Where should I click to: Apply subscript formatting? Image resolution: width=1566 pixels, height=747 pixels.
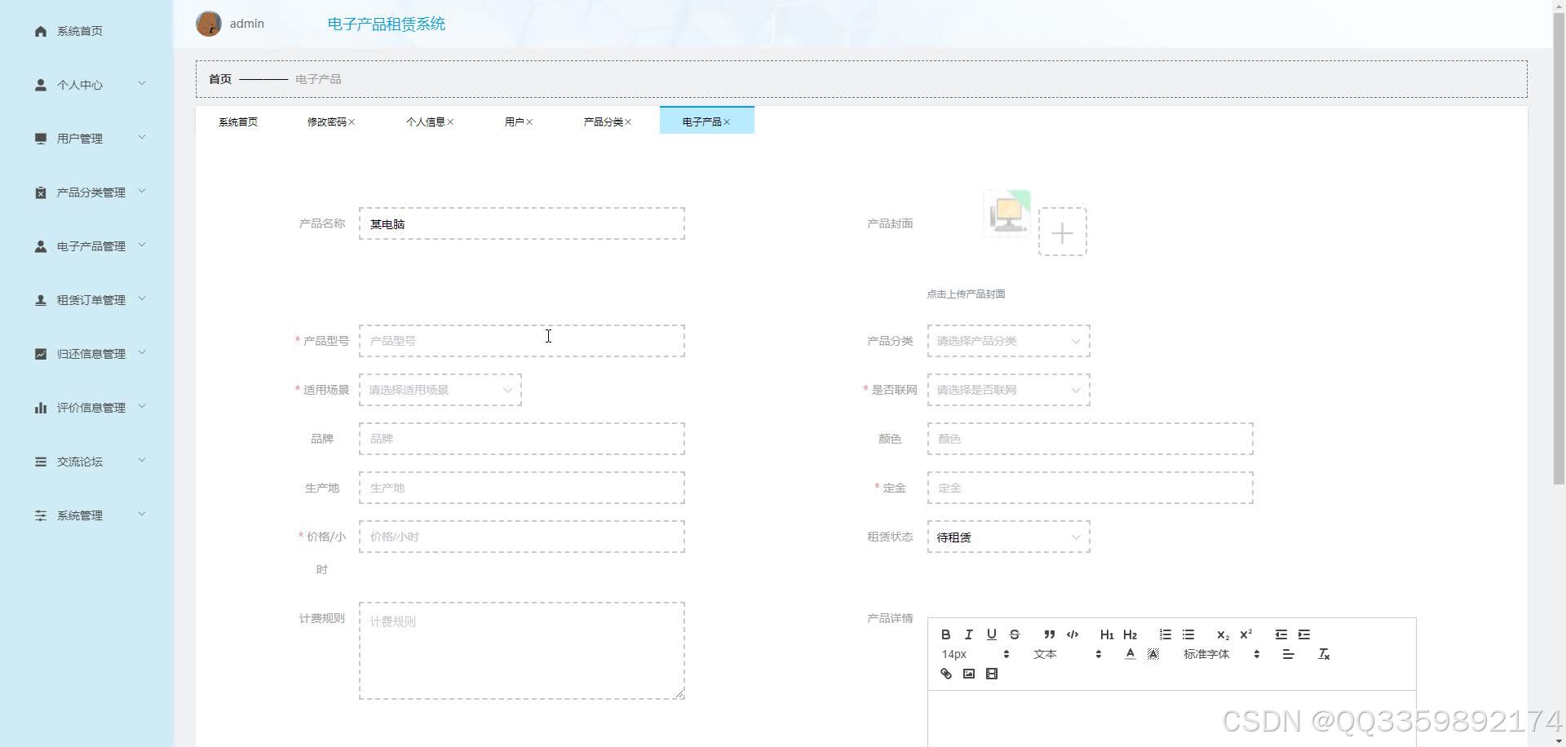1223,634
